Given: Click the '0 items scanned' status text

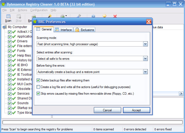Looking at the screenshot, I should [104, 129].
